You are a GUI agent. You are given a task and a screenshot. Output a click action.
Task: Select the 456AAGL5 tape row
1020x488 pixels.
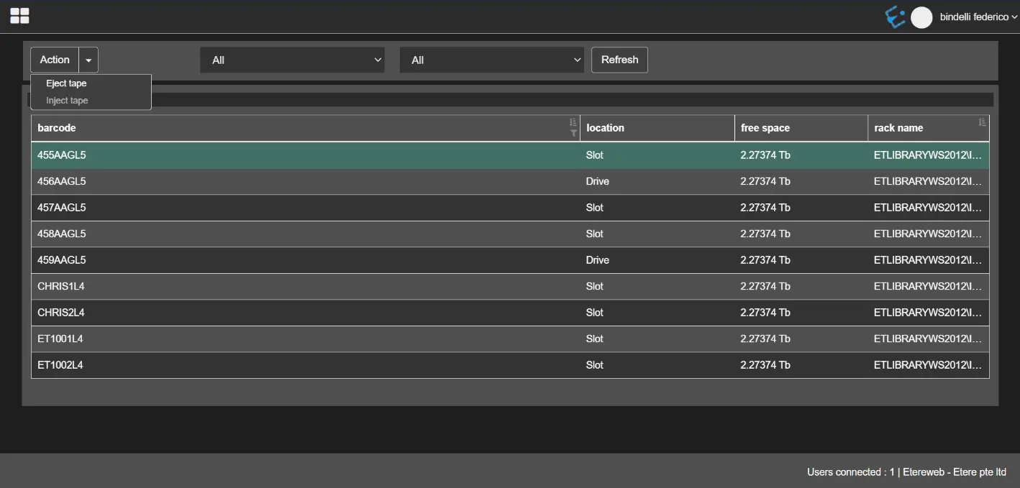(x=288, y=181)
